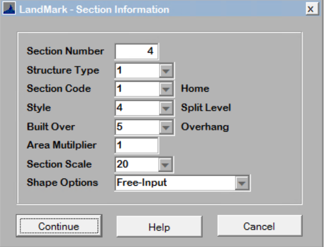324x247 pixels.
Task: Expand the Built Over dropdown arrow
Action: click(166, 127)
